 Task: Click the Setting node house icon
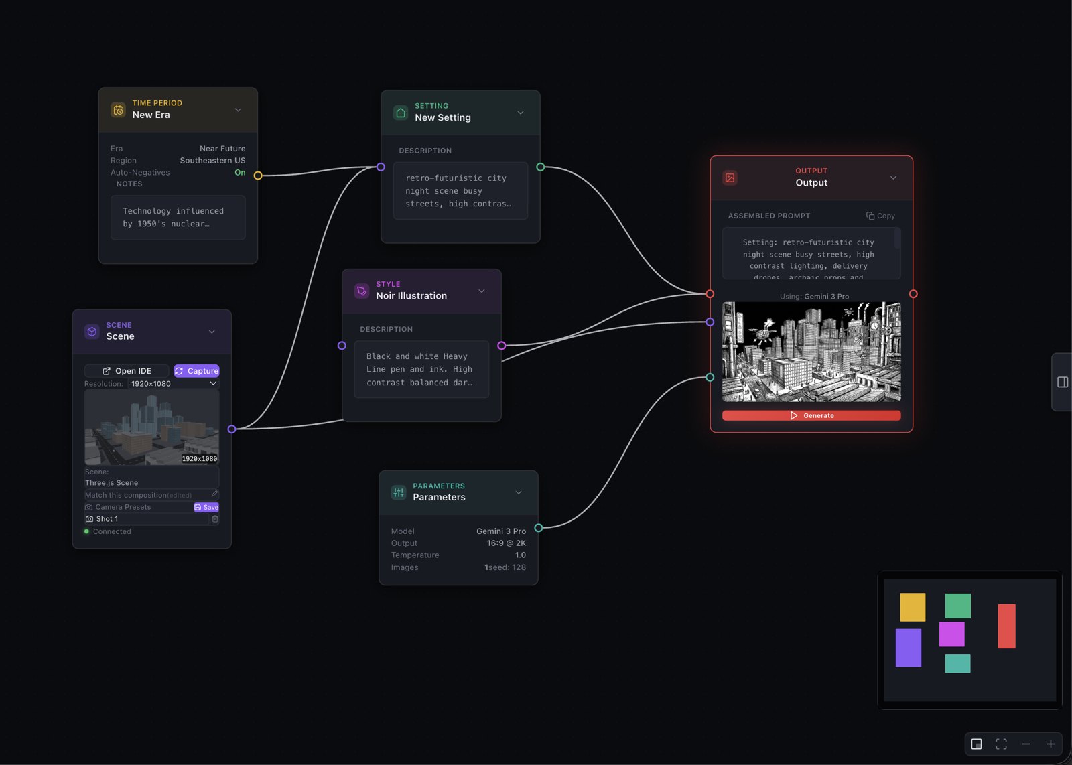[x=401, y=113]
